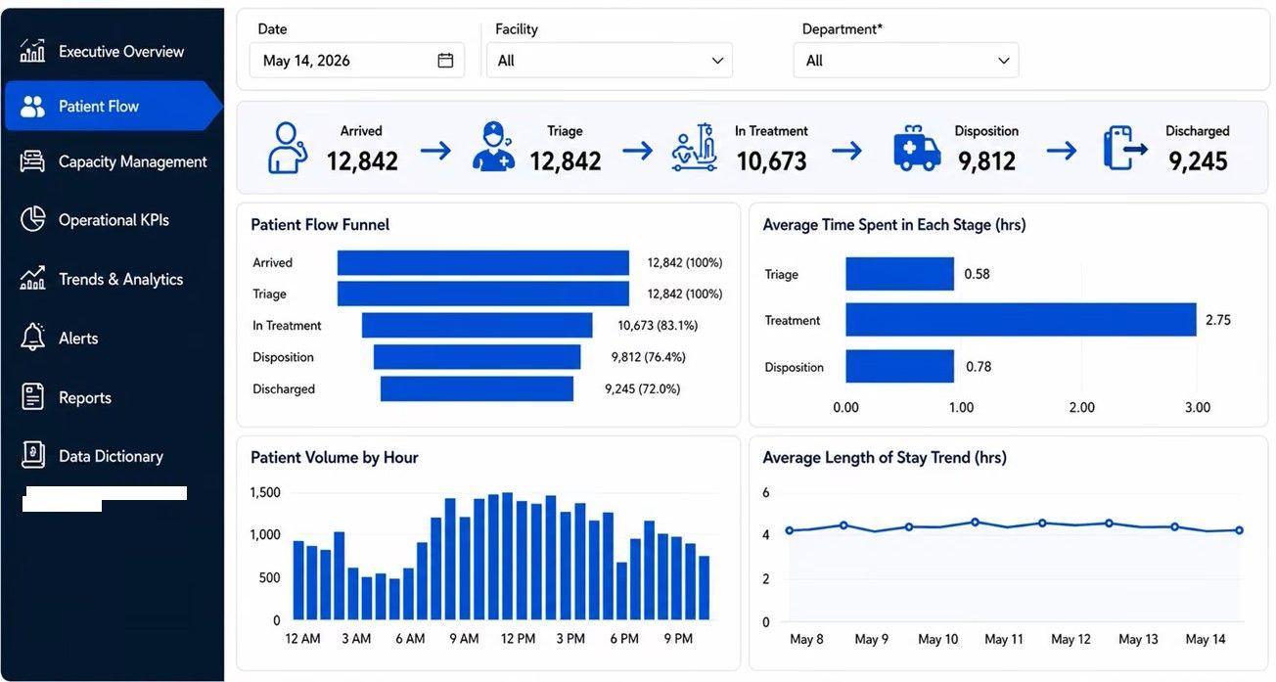The height and width of the screenshot is (682, 1276).
Task: Click the In Treatment funnel bar
Action: tap(478, 325)
